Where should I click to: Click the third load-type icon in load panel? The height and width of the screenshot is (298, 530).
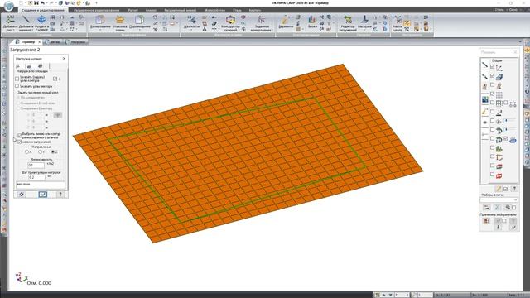click(x=41, y=66)
